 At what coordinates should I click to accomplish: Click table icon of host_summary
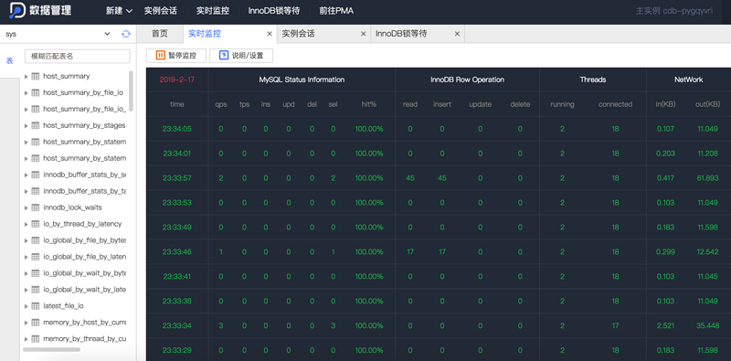(36, 76)
